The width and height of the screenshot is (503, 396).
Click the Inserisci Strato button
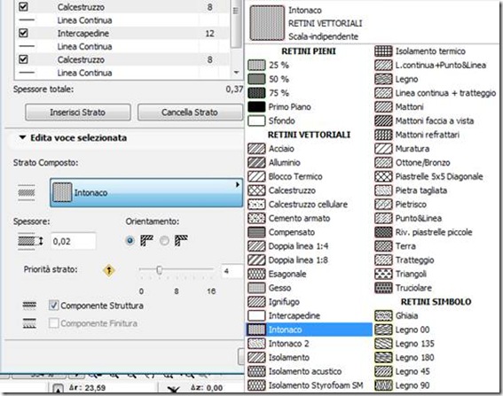(x=78, y=113)
